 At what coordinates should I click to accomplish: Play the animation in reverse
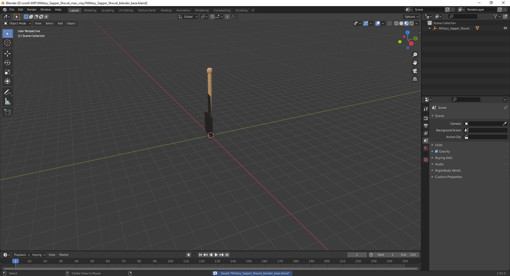coord(211,255)
